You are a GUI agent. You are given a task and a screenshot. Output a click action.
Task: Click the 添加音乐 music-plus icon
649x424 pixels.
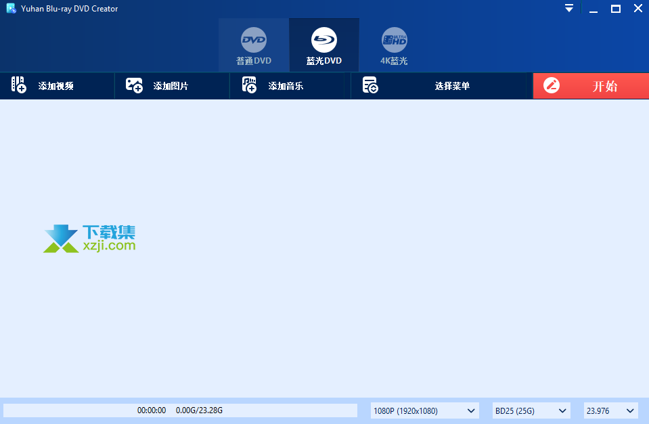pyautogui.click(x=249, y=85)
